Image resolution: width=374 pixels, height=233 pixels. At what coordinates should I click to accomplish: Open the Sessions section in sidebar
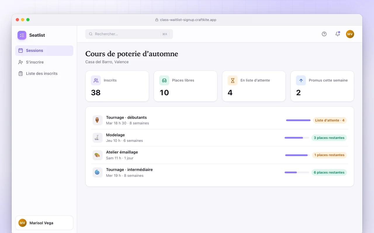coord(44,51)
